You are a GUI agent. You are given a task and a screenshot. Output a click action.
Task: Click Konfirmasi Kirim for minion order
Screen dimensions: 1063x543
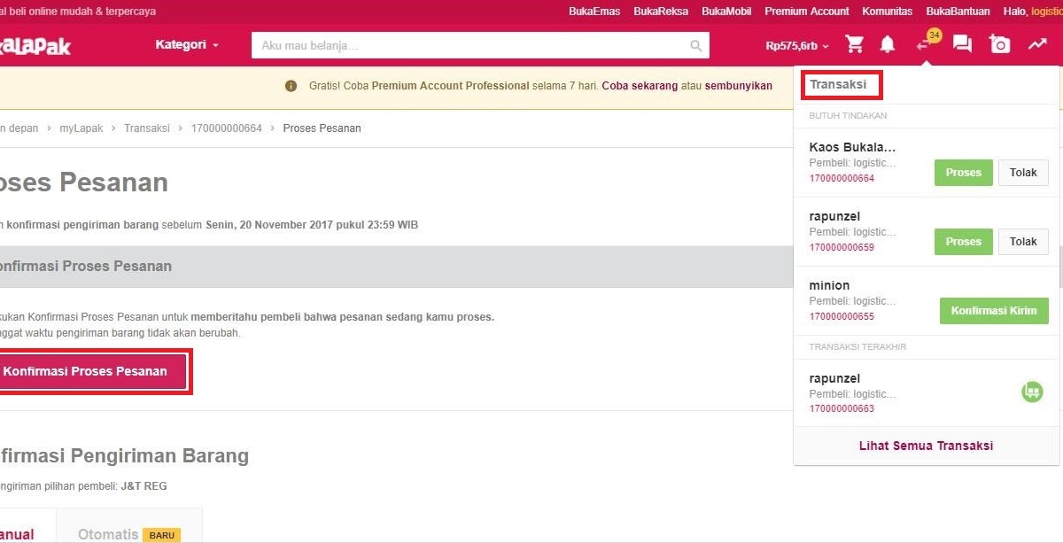[994, 311]
